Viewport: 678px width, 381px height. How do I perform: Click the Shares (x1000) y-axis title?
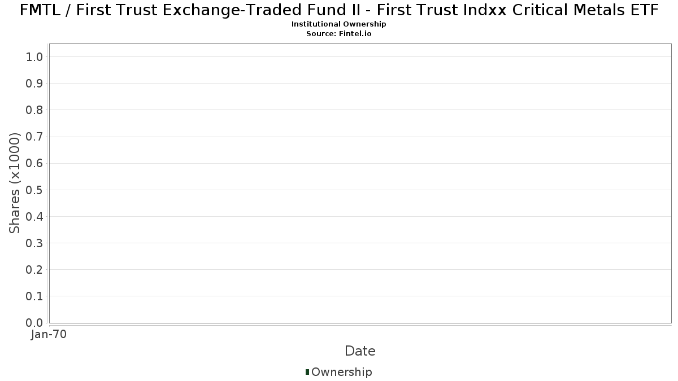[15, 183]
